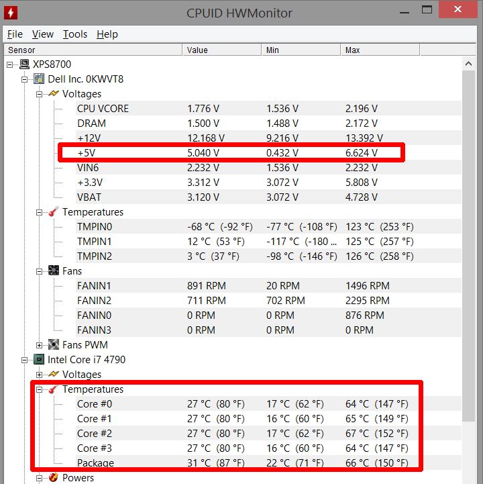Image resolution: width=483 pixels, height=484 pixels.
Task: Select the TMPIN1 temperature row
Action: click(x=268, y=242)
